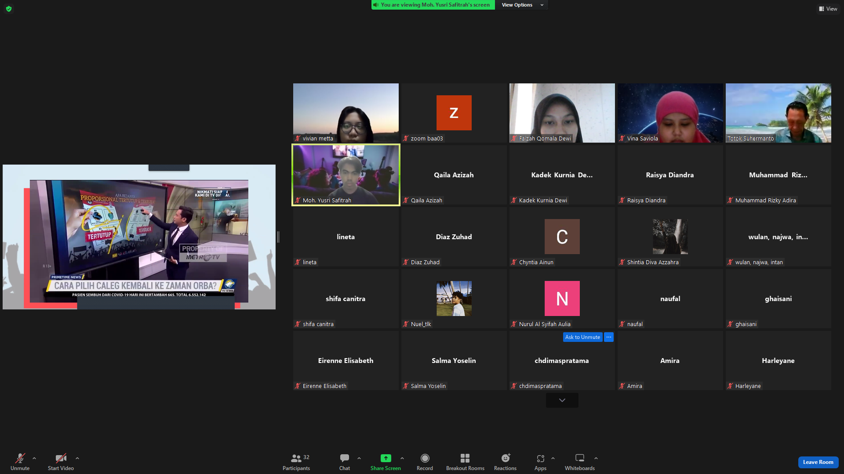Expand video options arrow beside Start Video
This screenshot has width=844, height=474.
coord(77,458)
